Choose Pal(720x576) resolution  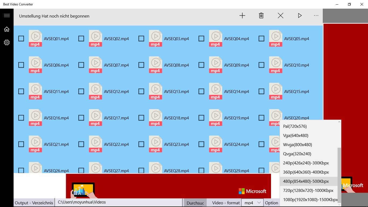pyautogui.click(x=308, y=126)
